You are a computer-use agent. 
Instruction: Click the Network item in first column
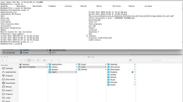(33, 64)
